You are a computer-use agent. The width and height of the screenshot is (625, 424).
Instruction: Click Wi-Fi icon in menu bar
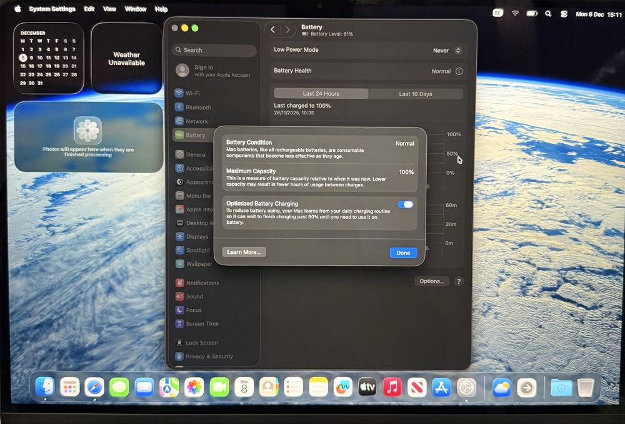coord(516,13)
